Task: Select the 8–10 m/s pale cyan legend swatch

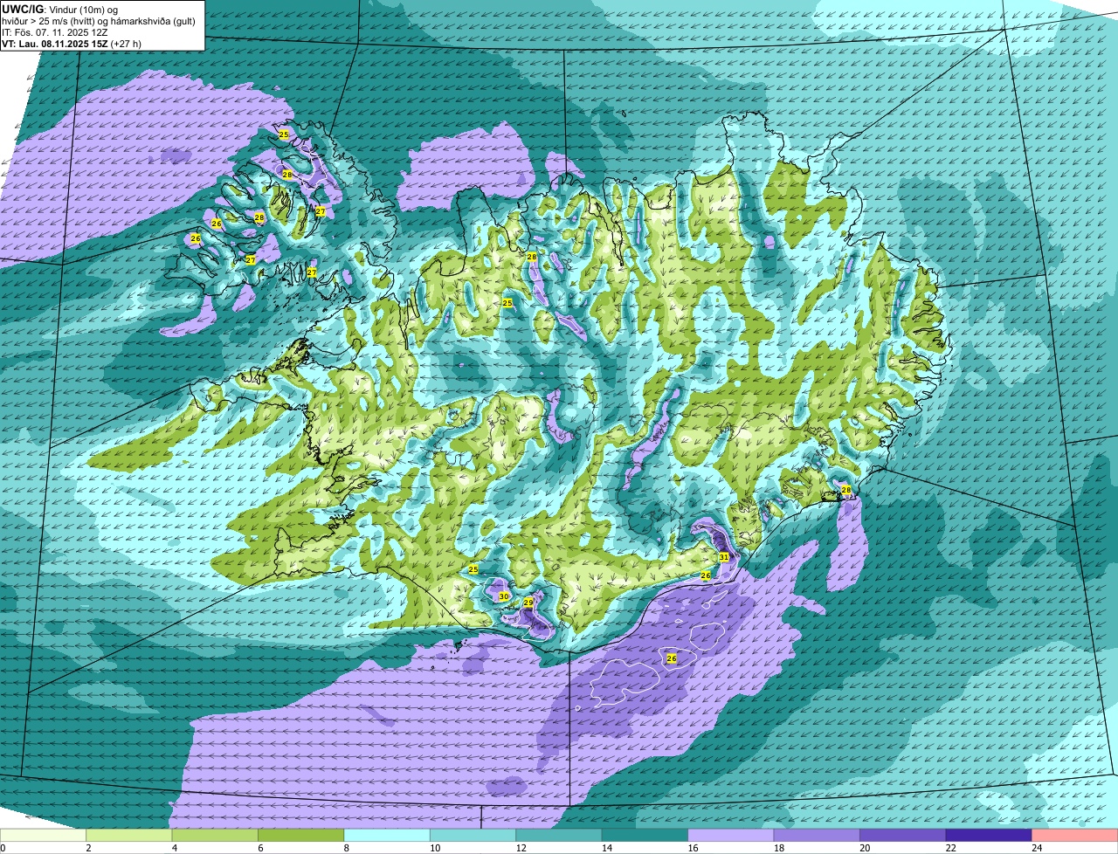Action: tap(387, 836)
